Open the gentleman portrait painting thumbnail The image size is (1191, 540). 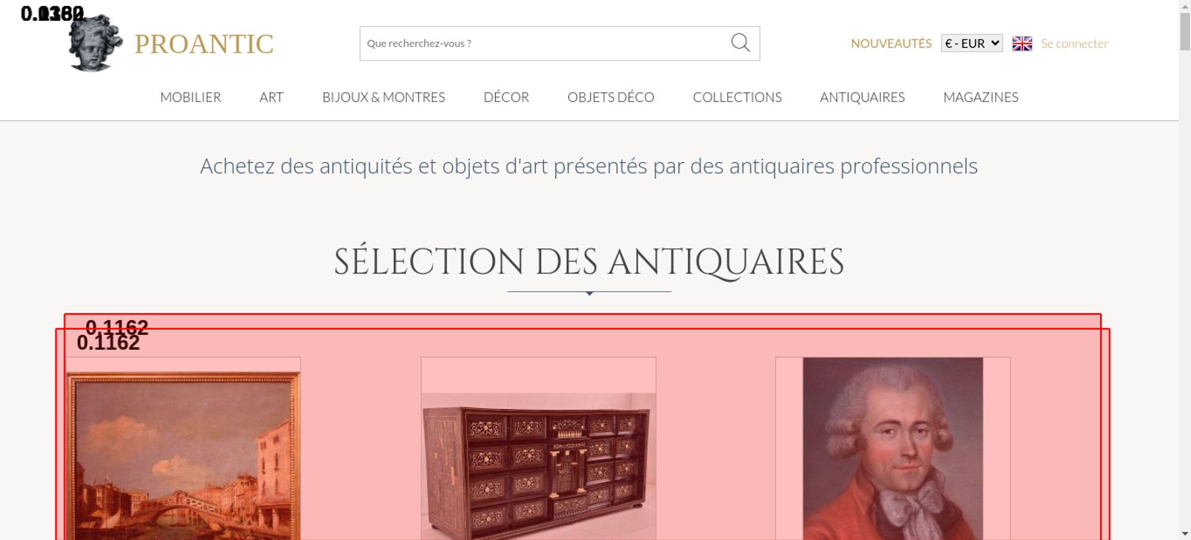tap(893, 448)
